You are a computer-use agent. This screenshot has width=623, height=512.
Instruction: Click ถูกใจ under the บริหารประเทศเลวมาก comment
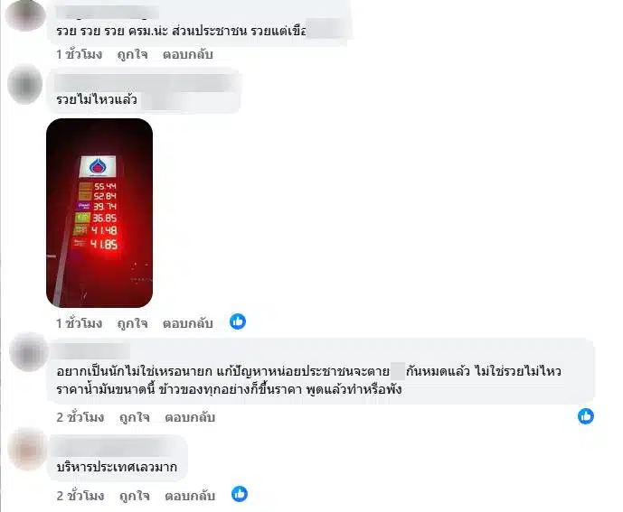(135, 496)
